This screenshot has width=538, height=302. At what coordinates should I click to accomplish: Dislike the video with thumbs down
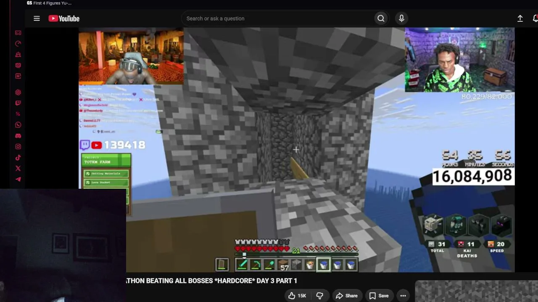319,296
